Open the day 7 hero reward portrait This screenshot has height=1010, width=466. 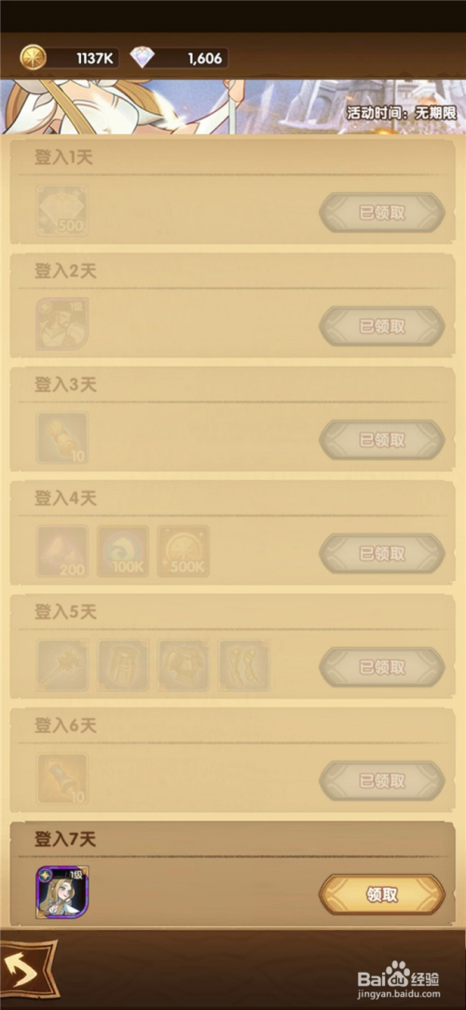coord(62,892)
